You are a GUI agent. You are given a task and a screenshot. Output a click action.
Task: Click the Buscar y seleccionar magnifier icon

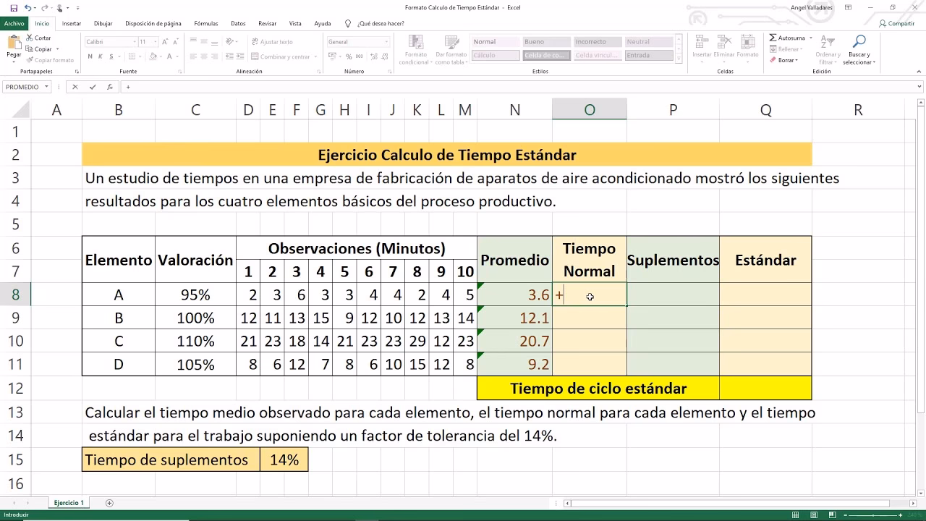(x=860, y=40)
